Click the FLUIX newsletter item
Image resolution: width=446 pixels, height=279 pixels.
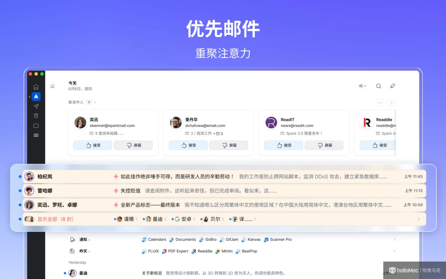[x=150, y=251]
